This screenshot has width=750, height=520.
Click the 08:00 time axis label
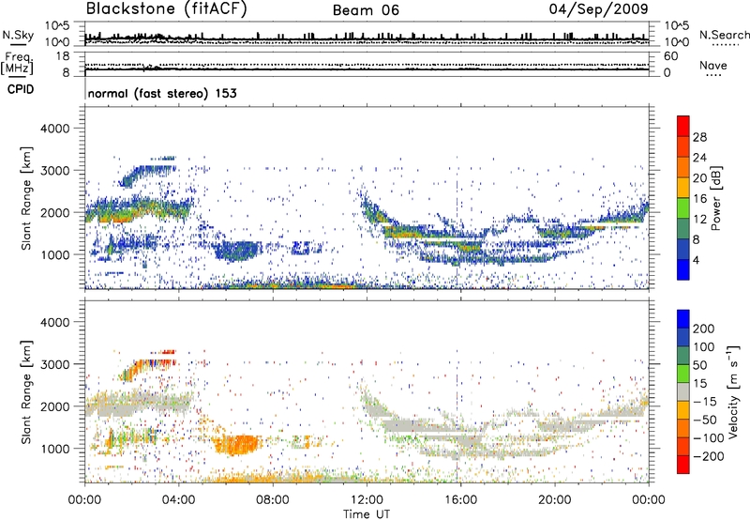[273, 500]
